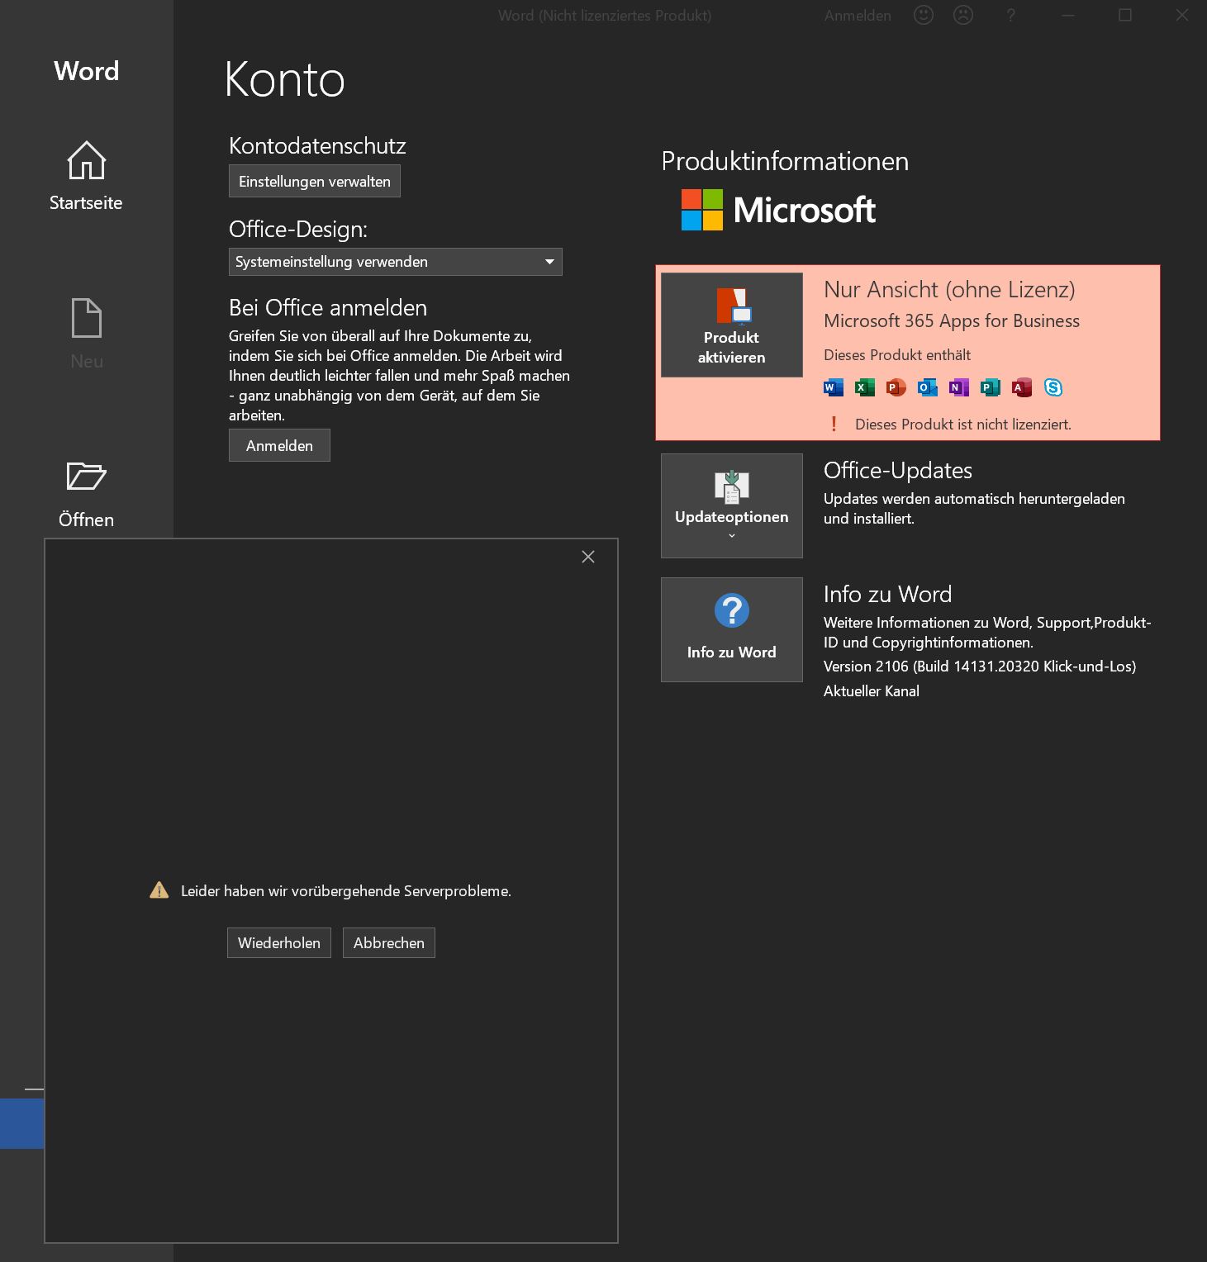Click warning triangle in server error dialog
Image resolution: width=1207 pixels, height=1262 pixels.
click(159, 890)
